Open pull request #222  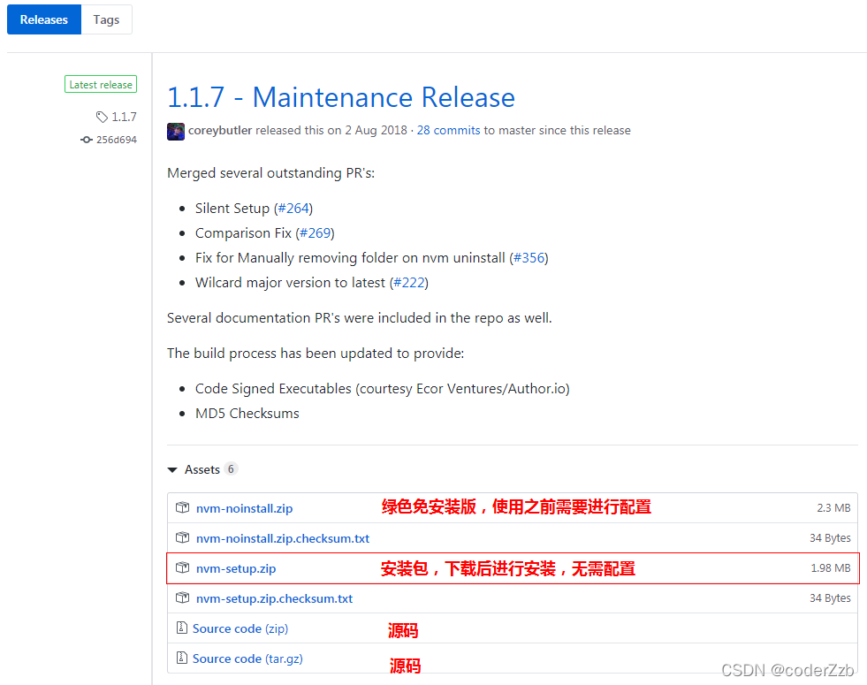coord(409,283)
